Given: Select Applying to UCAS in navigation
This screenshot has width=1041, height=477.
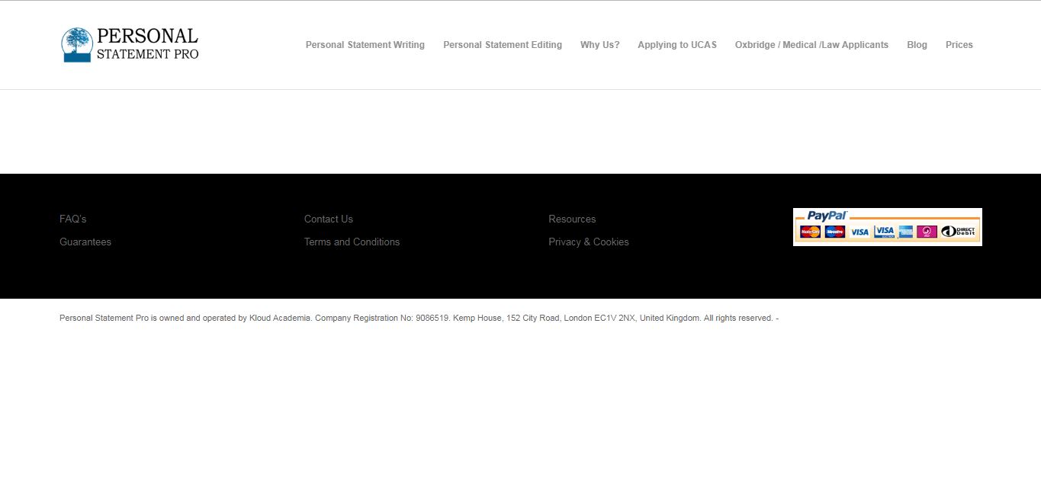Looking at the screenshot, I should [x=676, y=45].
